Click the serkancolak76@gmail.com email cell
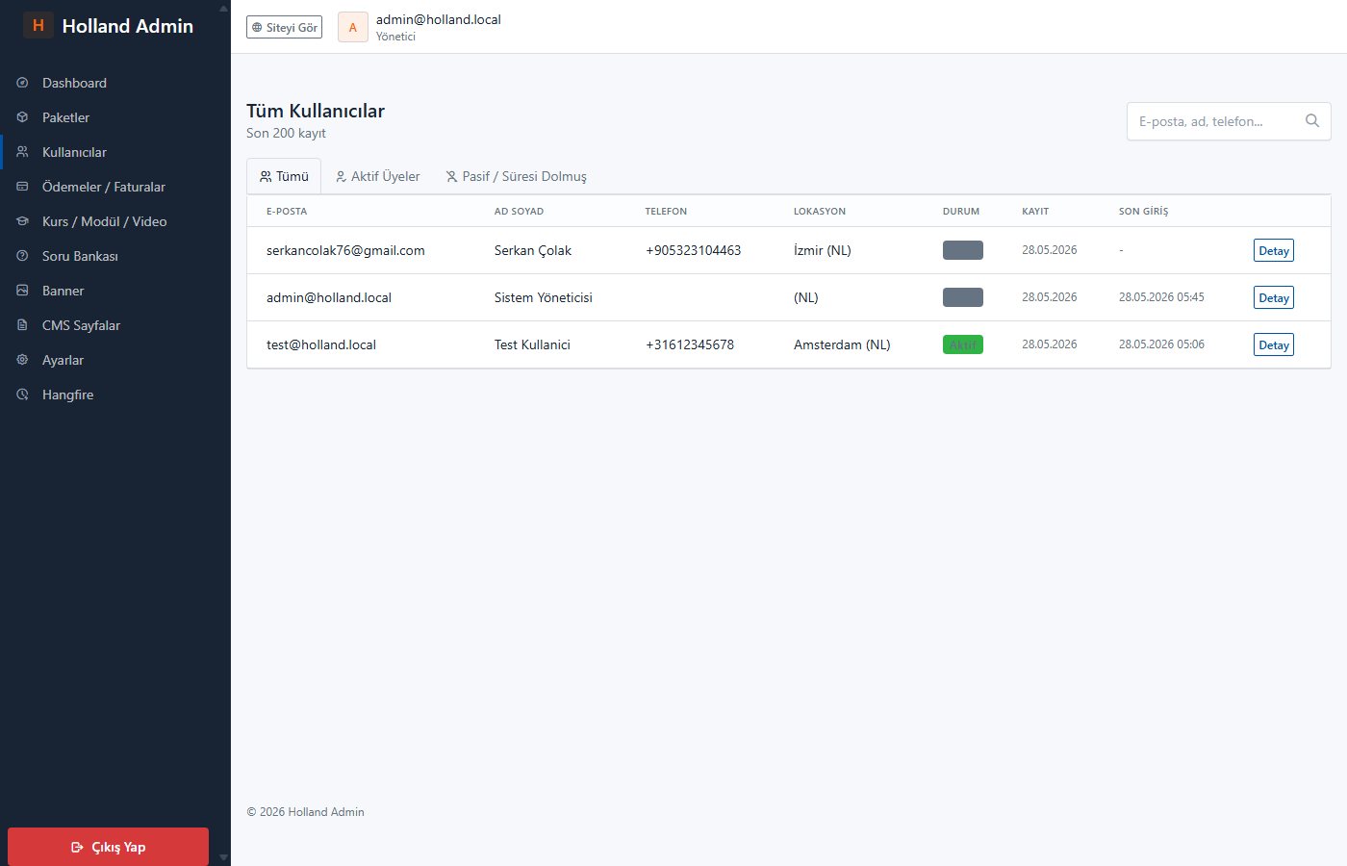Viewport: 1347px width, 866px height. pyautogui.click(x=345, y=250)
